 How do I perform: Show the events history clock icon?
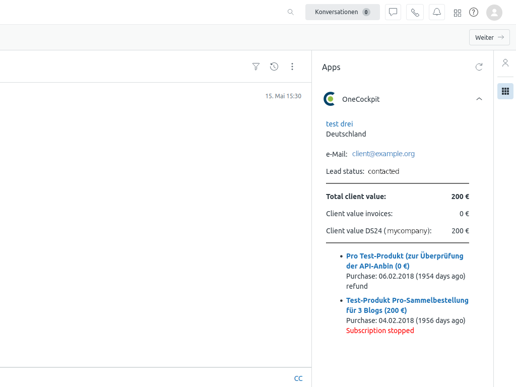(x=274, y=67)
